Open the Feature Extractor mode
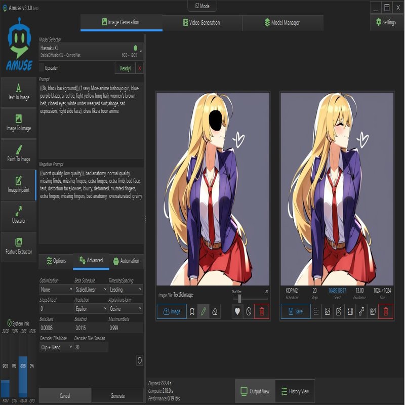 [x=19, y=247]
